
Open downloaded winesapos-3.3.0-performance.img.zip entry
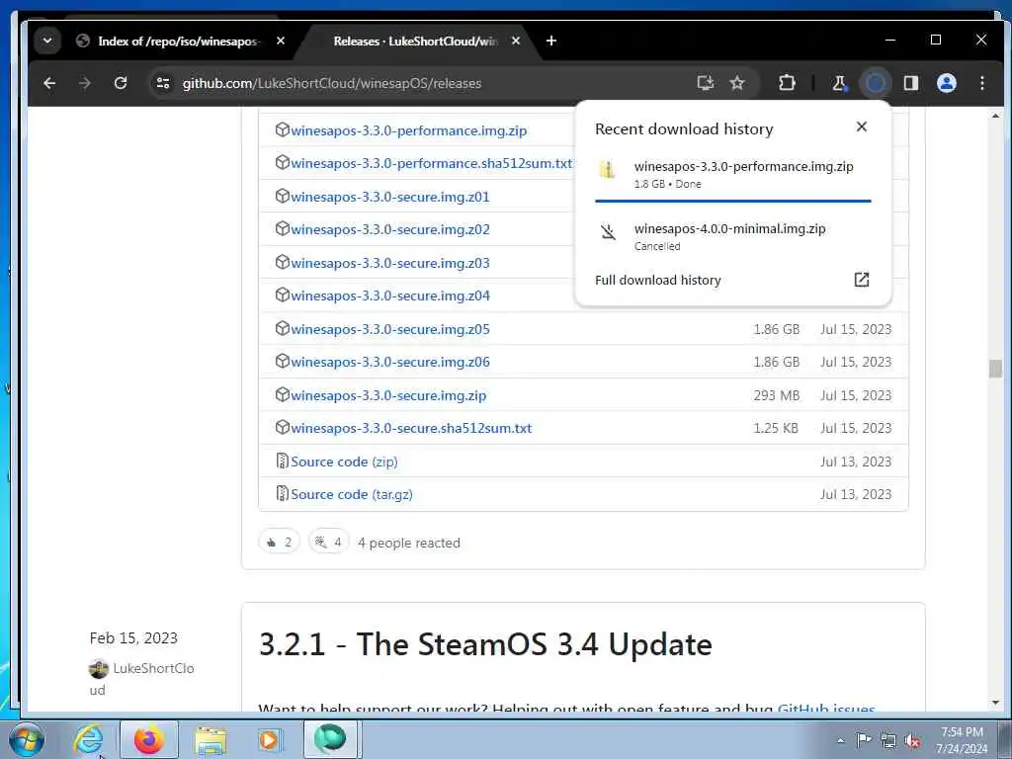click(x=733, y=175)
